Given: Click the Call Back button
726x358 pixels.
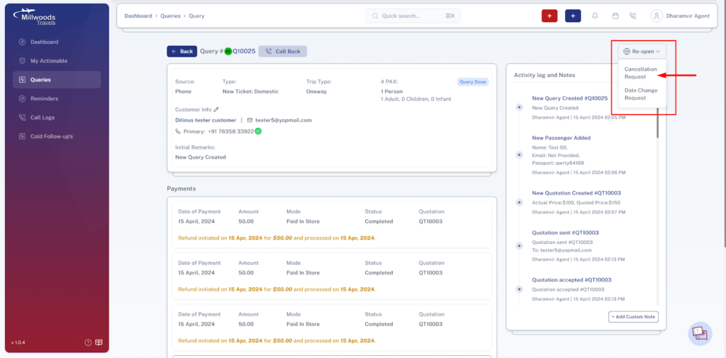Looking at the screenshot, I should (x=283, y=51).
